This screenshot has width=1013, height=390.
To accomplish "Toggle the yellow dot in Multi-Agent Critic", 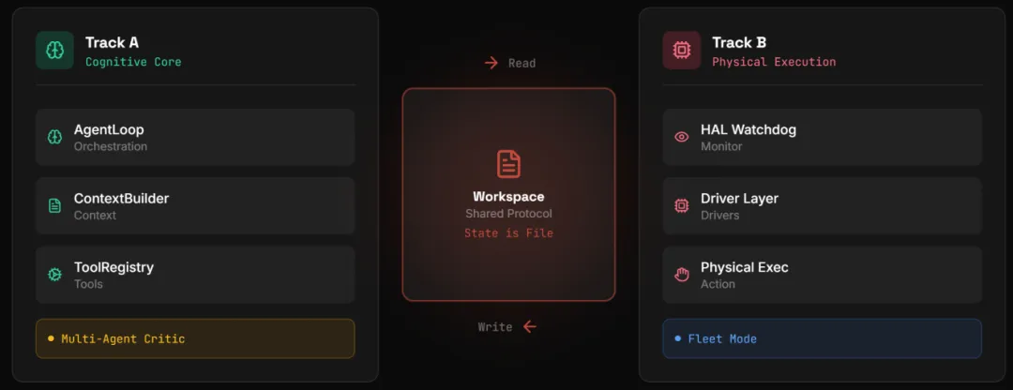I will [51, 338].
